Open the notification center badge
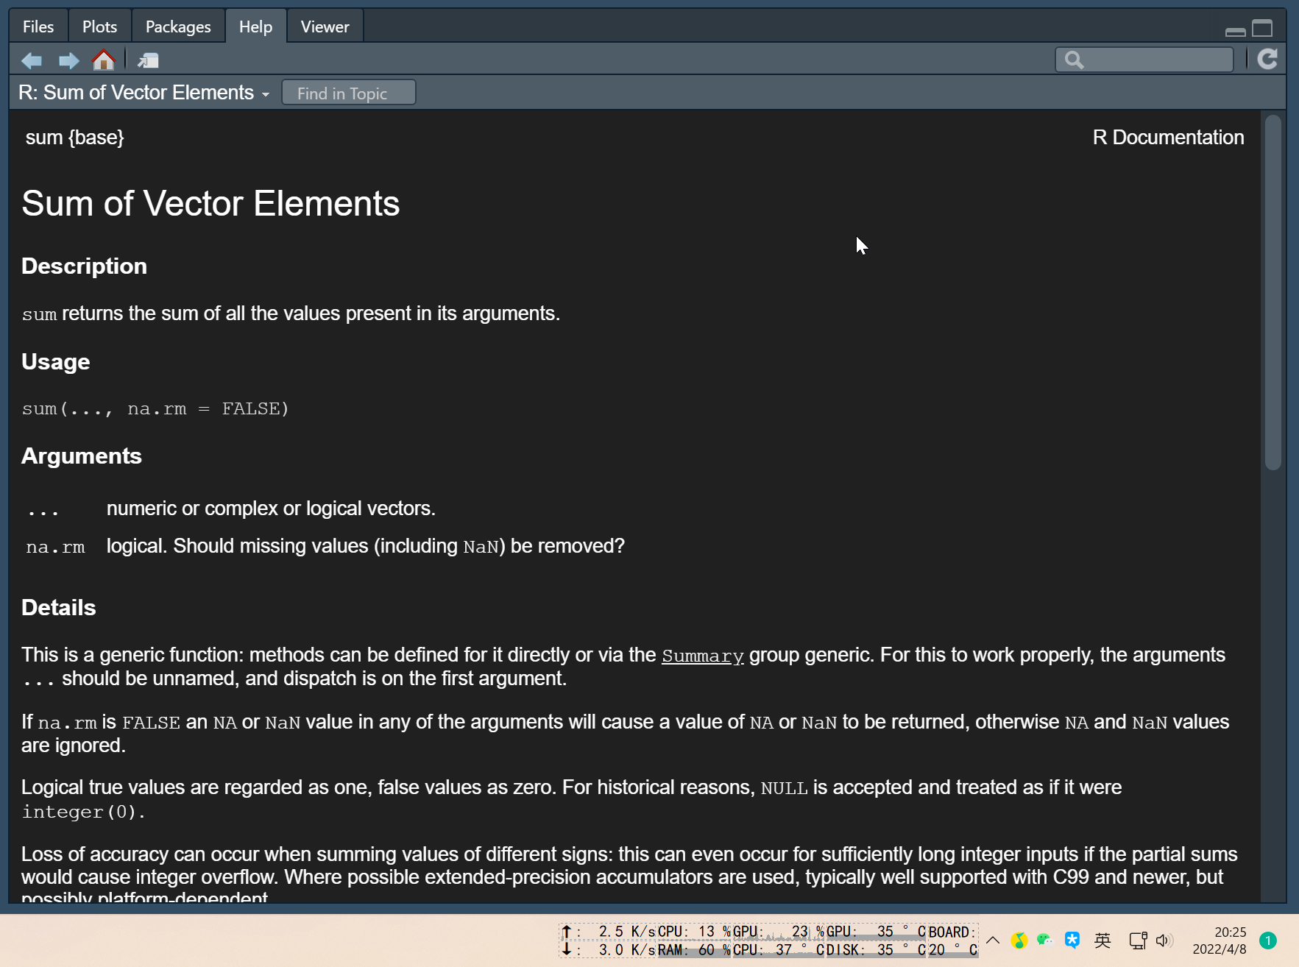 pos(1268,941)
